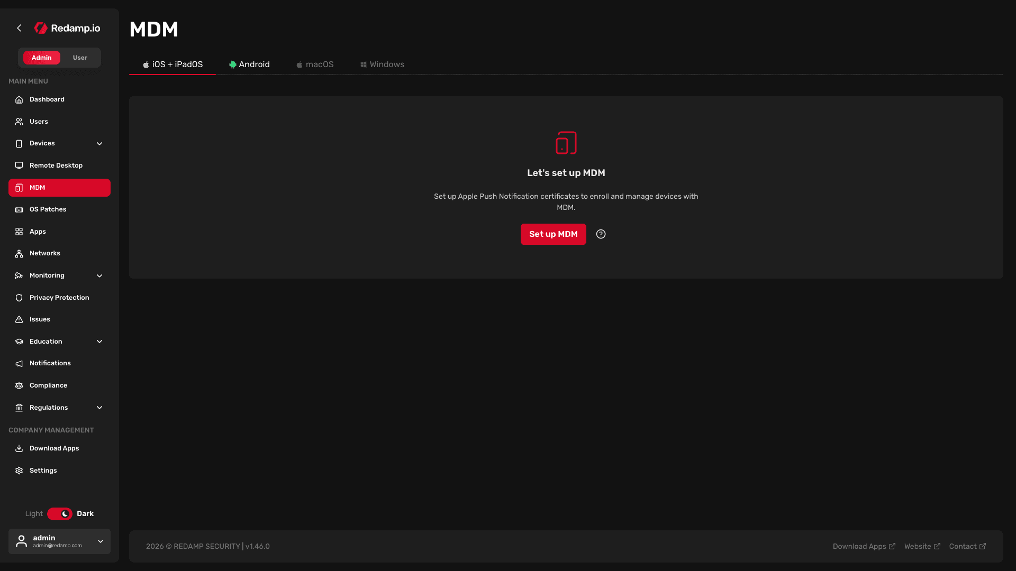Expand the Monitoring submenu chevron

pyautogui.click(x=99, y=276)
